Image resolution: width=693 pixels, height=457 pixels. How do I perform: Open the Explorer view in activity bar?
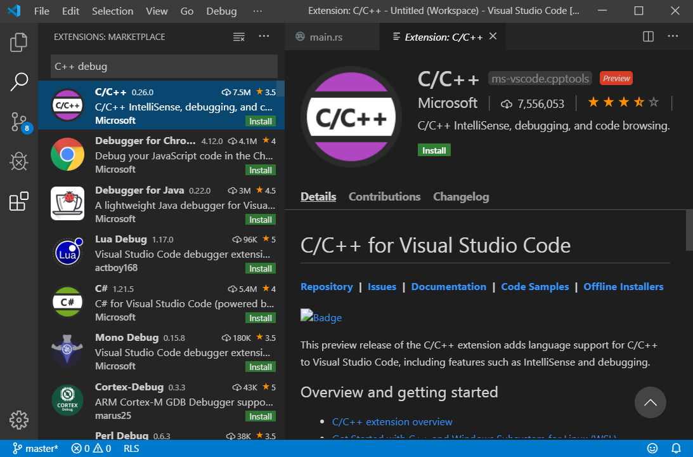tap(18, 43)
